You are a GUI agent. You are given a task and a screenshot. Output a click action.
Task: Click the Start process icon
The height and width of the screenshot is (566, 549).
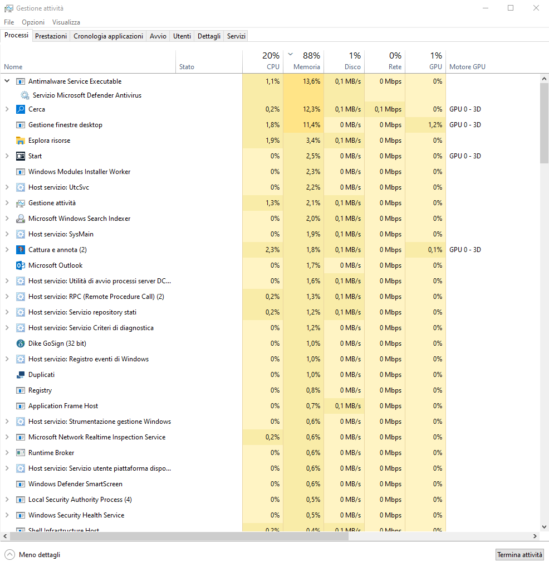[21, 156]
